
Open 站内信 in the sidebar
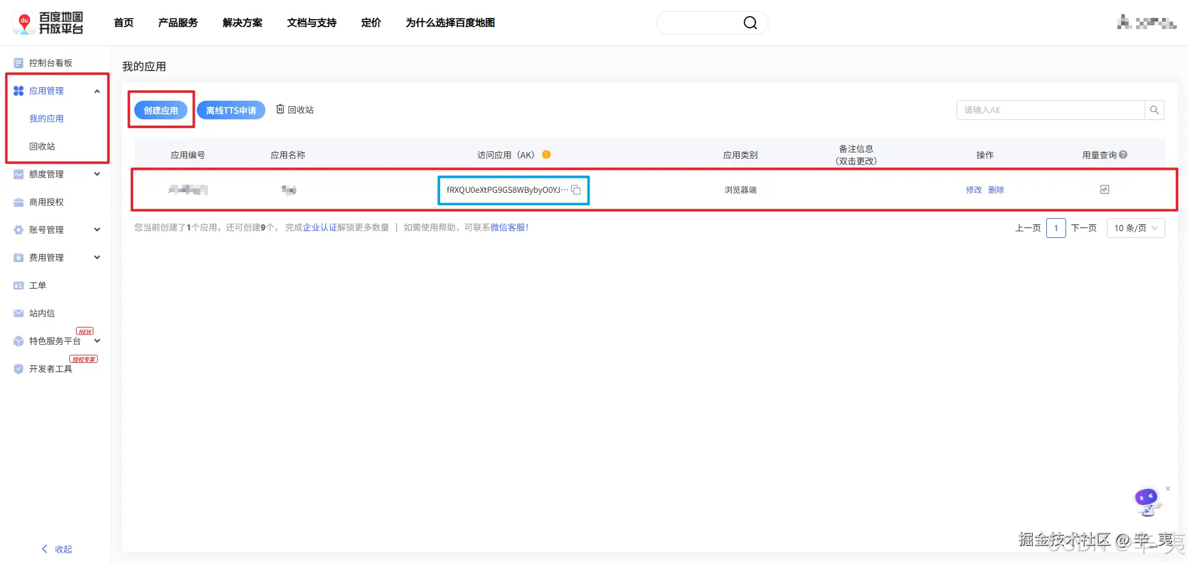click(x=42, y=313)
